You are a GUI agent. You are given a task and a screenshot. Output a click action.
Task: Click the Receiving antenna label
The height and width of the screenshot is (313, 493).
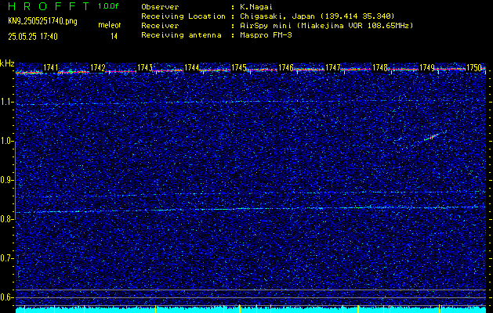[x=181, y=35]
